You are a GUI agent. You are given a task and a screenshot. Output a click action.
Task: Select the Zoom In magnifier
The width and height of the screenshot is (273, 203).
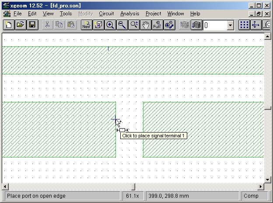110,25
